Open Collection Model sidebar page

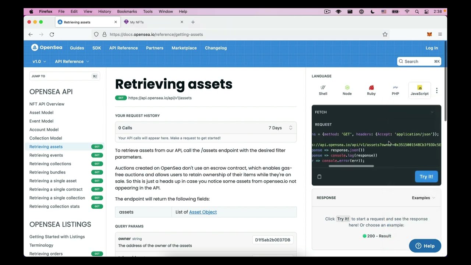point(46,138)
